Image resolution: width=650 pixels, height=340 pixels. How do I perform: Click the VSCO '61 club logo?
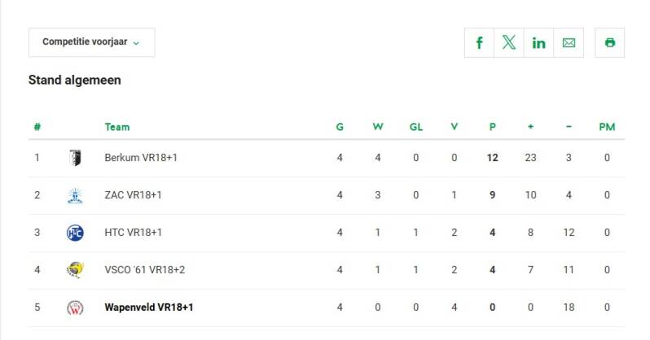pos(75,270)
